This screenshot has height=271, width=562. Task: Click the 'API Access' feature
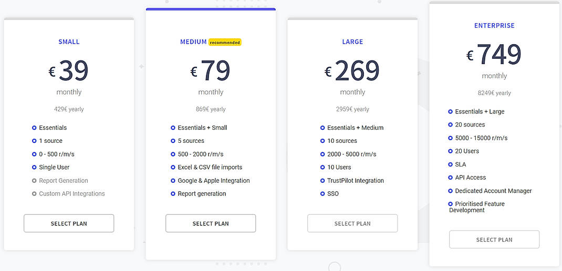click(470, 178)
